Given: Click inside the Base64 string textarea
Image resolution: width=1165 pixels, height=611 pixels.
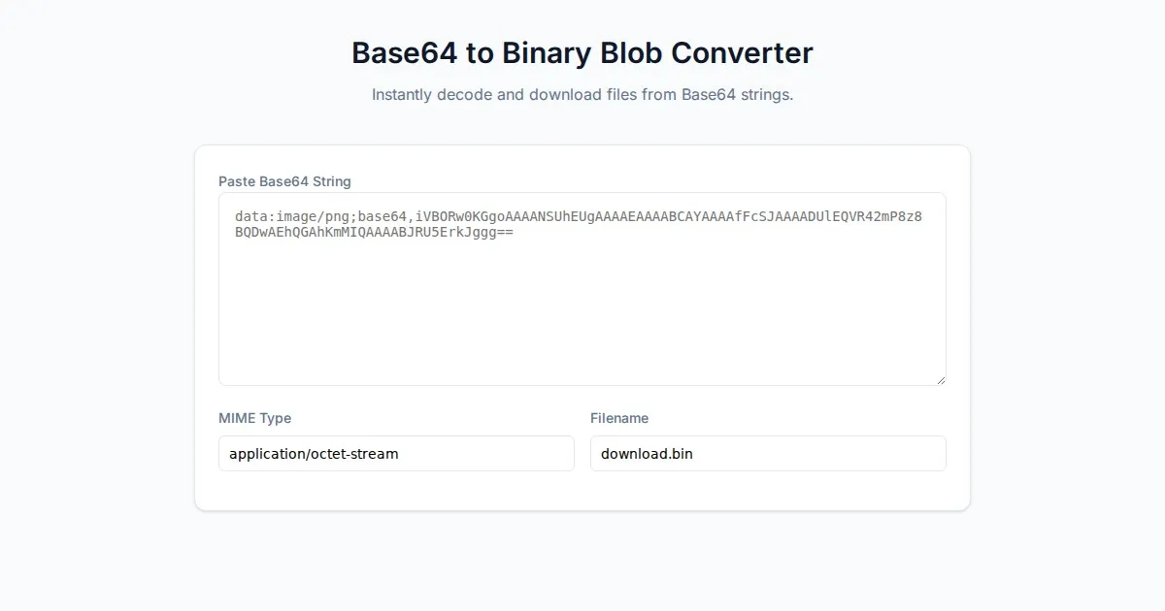Looking at the screenshot, I should 582,289.
